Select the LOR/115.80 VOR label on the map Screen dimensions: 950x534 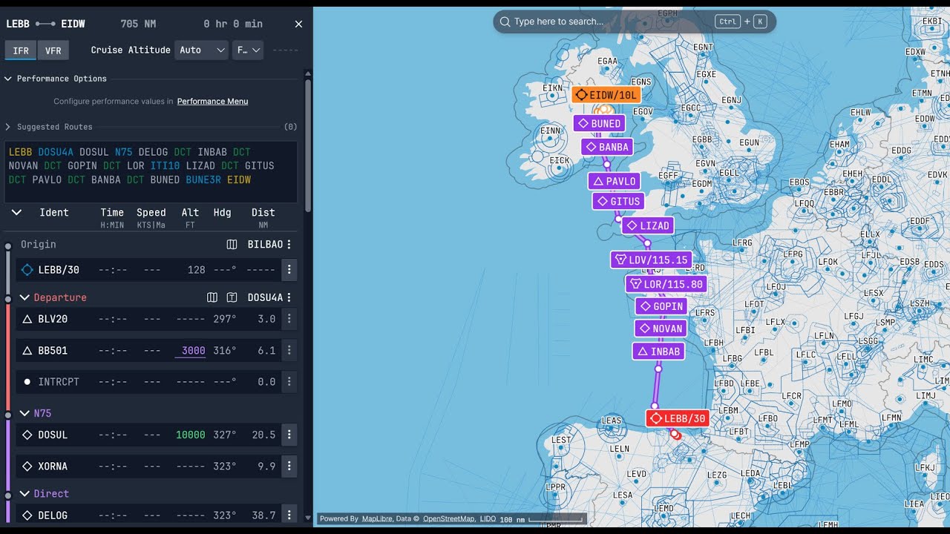(666, 284)
